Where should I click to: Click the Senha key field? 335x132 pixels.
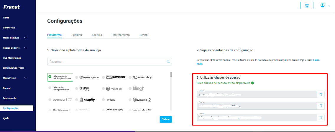coord(257,106)
